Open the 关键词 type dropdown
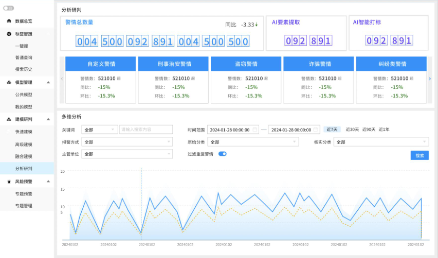The image size is (438, 258). click(x=100, y=130)
